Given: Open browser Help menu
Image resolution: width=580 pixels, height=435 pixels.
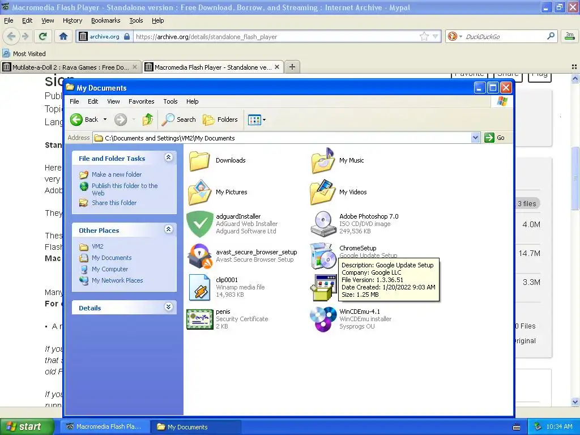Looking at the screenshot, I should 157,20.
